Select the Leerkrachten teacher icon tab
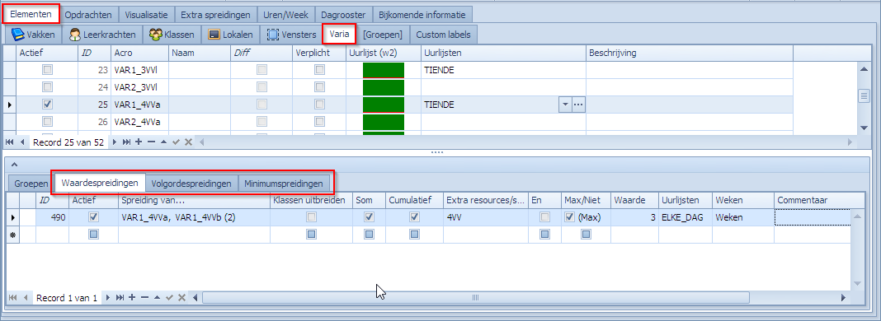Image resolution: width=881 pixels, height=321 pixels. 102,35
